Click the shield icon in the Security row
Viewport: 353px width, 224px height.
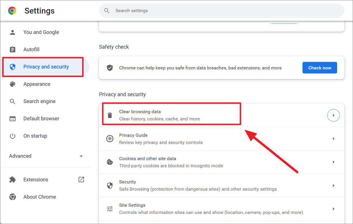click(x=110, y=185)
